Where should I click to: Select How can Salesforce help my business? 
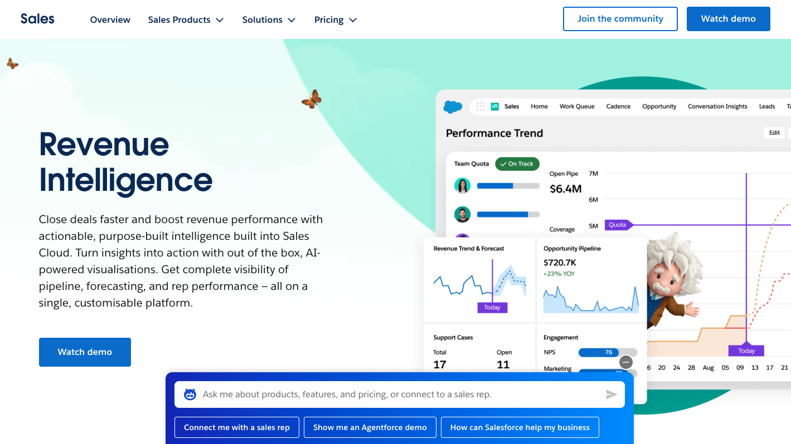(x=520, y=427)
